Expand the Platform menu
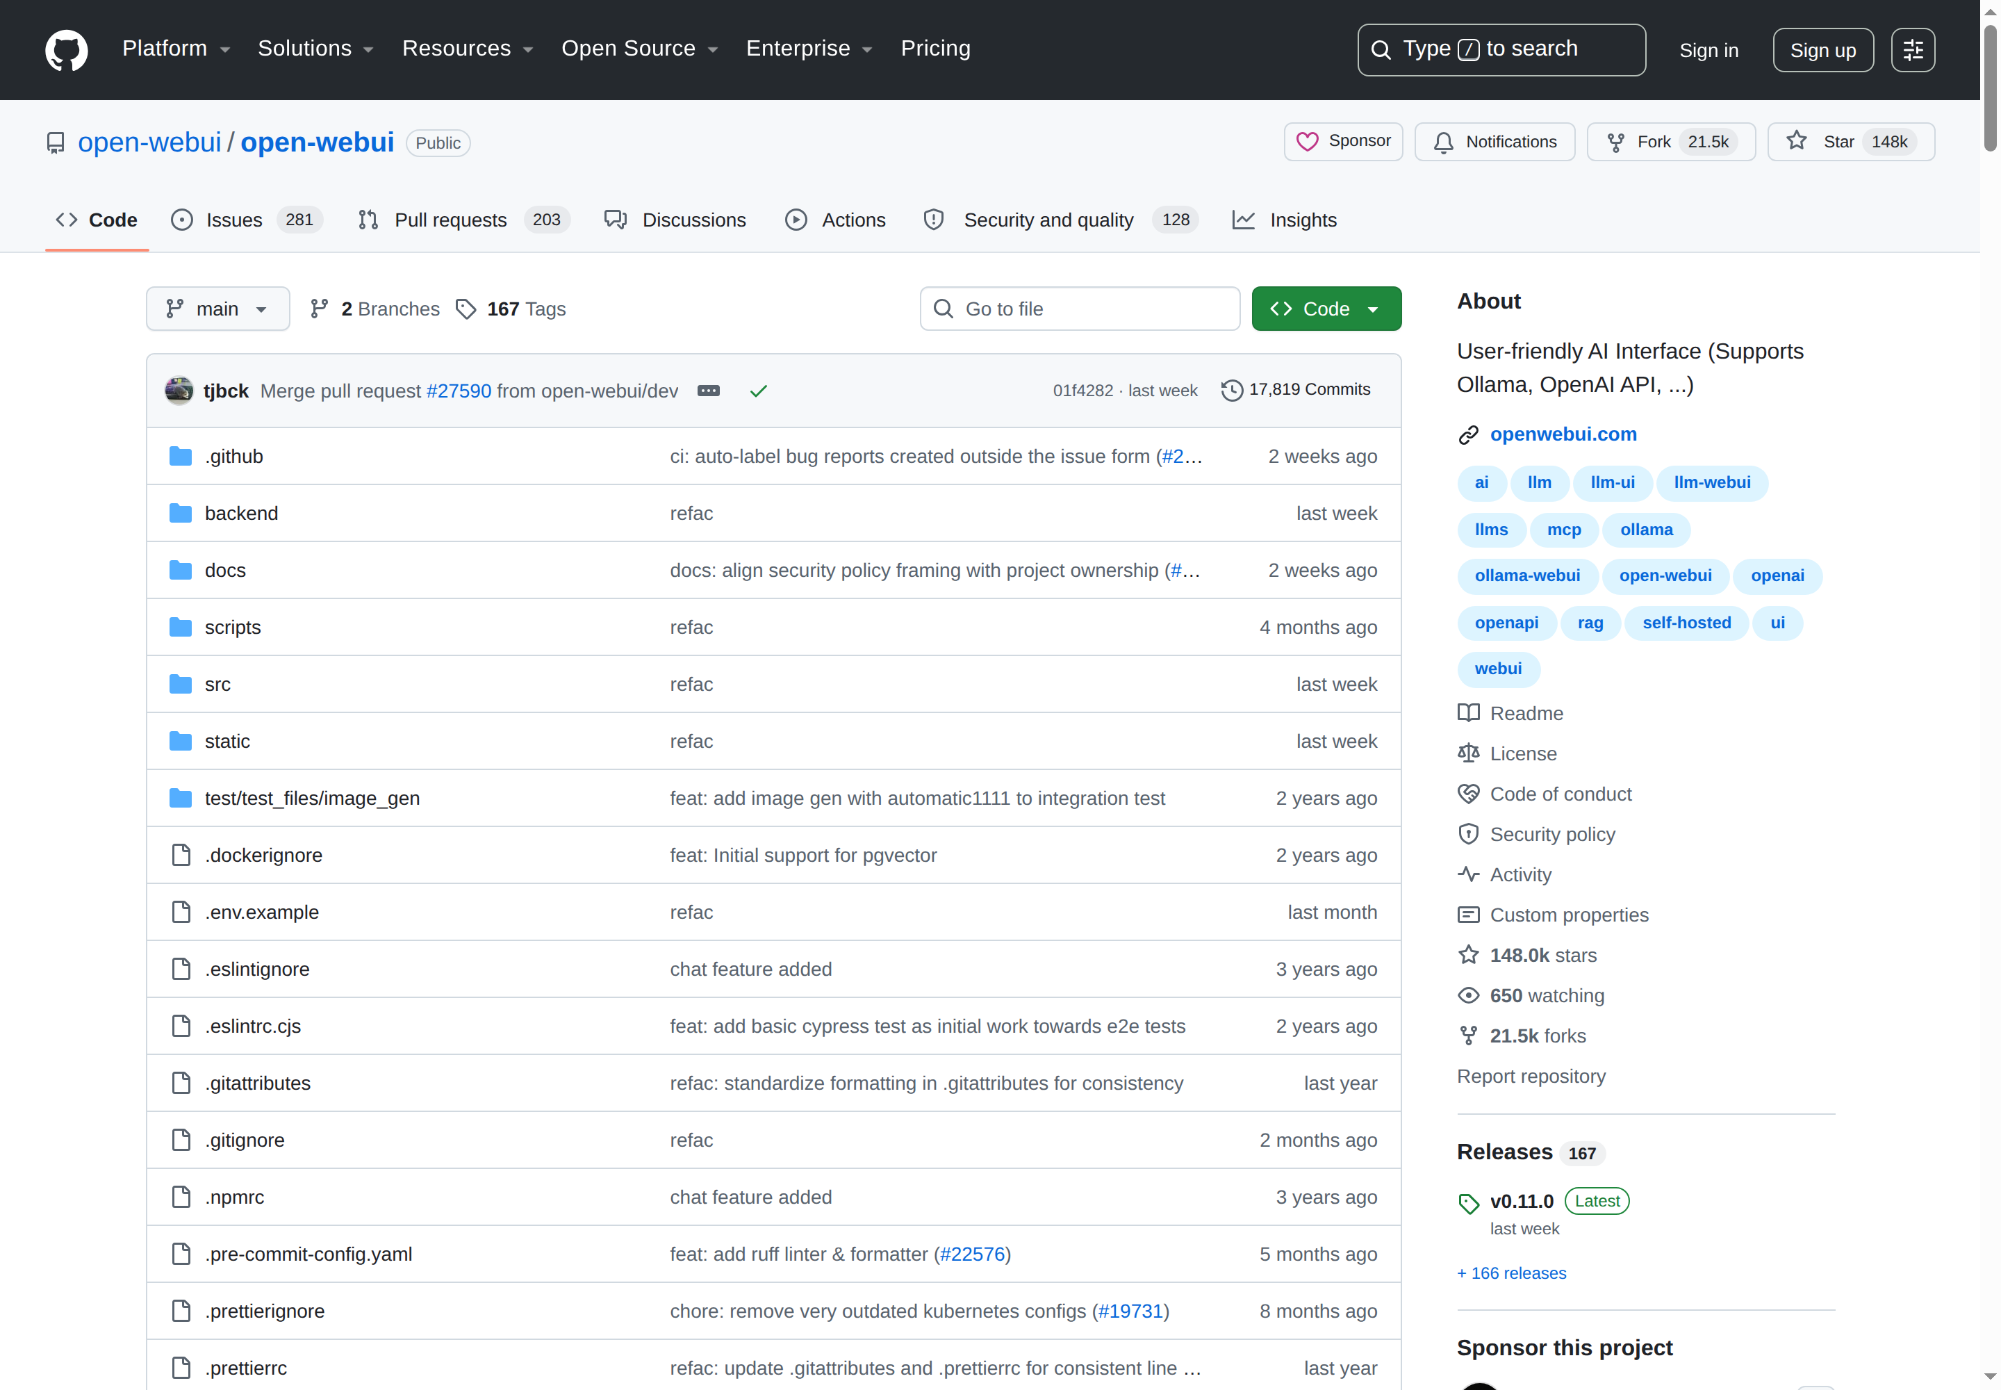The width and height of the screenshot is (2001, 1390). (176, 49)
